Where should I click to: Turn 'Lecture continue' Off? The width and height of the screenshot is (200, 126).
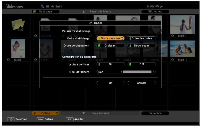point(142,64)
